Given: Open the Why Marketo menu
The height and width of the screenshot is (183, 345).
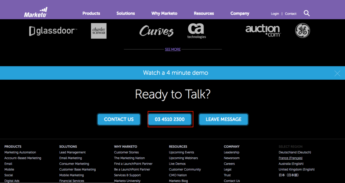Looking at the screenshot, I should point(164,14).
